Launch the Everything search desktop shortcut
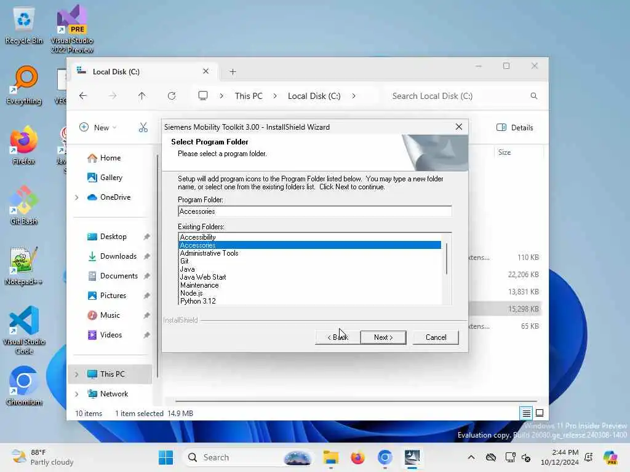The height and width of the screenshot is (472, 630). [x=24, y=85]
